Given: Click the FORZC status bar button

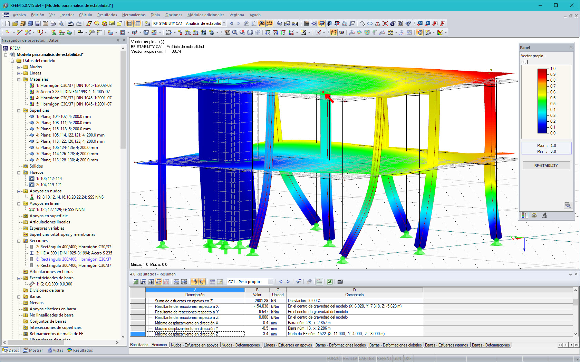Looking at the screenshot, I should click(x=333, y=359).
